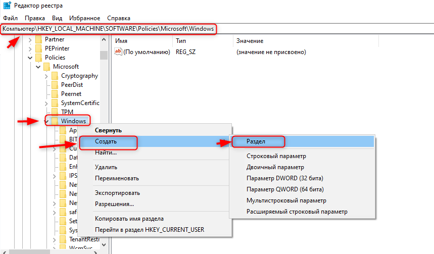Select the Windows key label

coord(73,121)
